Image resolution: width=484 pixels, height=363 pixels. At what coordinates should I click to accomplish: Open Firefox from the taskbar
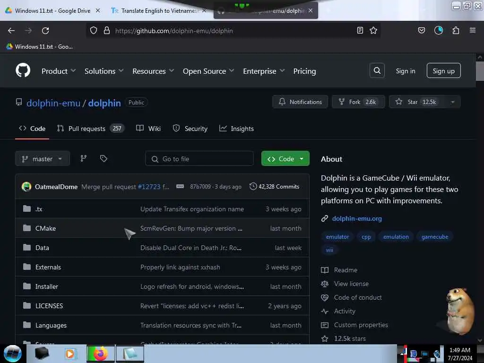pos(101,354)
